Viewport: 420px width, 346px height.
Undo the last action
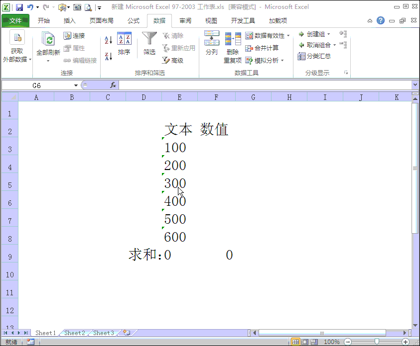tap(30, 7)
